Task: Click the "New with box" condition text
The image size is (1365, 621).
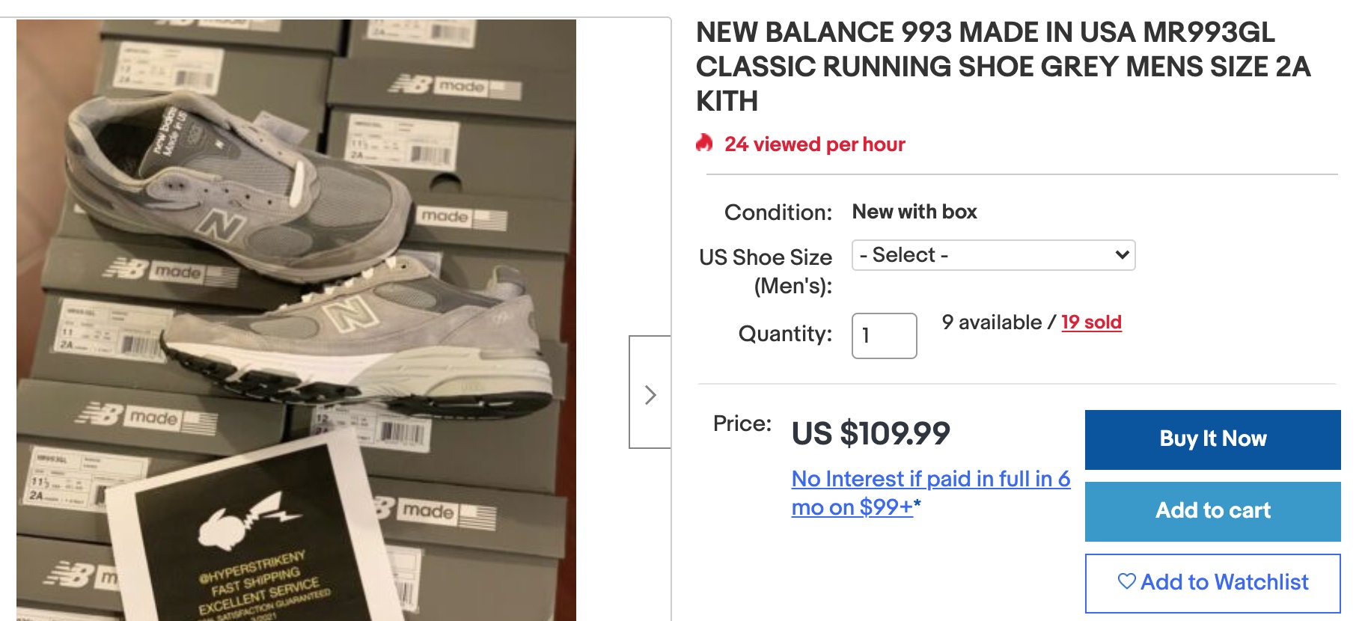Action: click(914, 212)
